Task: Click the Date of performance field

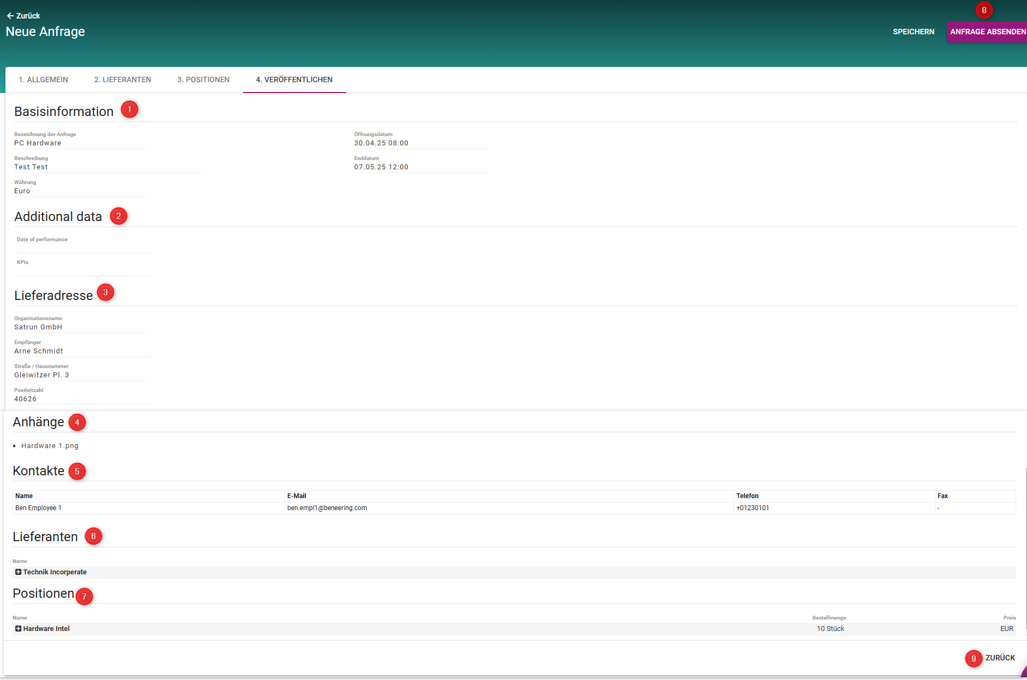Action: click(x=84, y=247)
